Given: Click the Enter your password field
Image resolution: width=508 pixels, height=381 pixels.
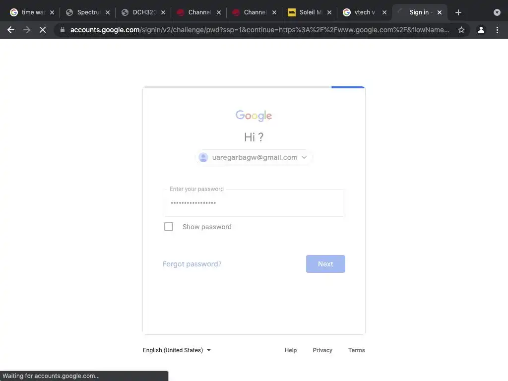Looking at the screenshot, I should click(x=254, y=203).
